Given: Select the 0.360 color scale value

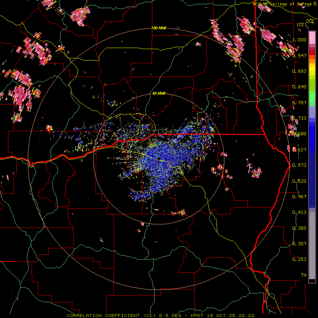Looking at the screenshot, I should [299, 228].
